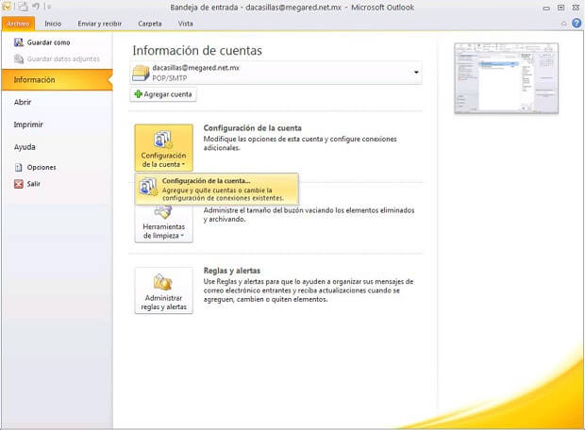
Task: Select Información in the sidebar
Action: (x=57, y=80)
